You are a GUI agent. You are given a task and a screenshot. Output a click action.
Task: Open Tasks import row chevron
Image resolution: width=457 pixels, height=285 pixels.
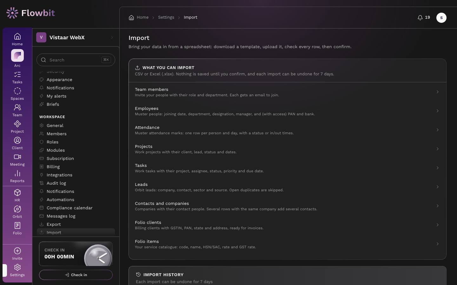(x=437, y=168)
